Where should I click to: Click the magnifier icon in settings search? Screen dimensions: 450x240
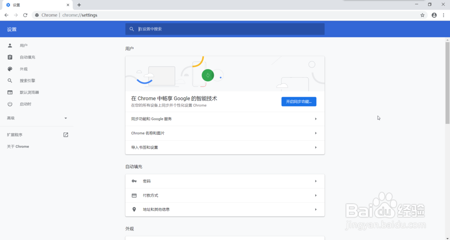132,29
